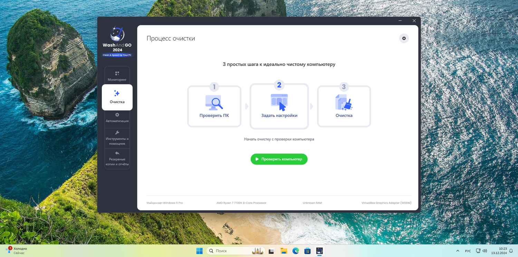Viewport: 518px width, 257px height.
Task: Click 'Начать очистку с проверки компьютера' text
Action: [279, 139]
